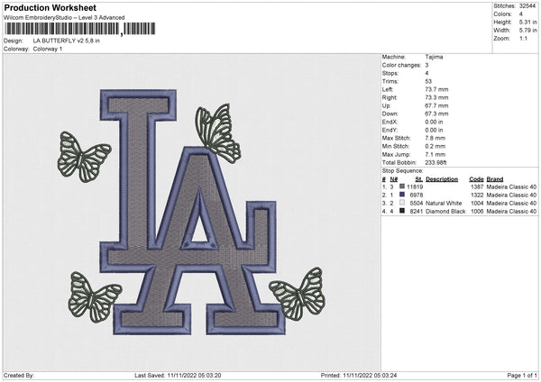This screenshot has height=382, width=541.
Task: Click the Natural White color swatch
Action: point(402,203)
